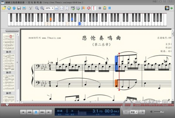Jump to start with skip-back button
This screenshot has width=175, height=118.
pyautogui.click(x=23, y=112)
